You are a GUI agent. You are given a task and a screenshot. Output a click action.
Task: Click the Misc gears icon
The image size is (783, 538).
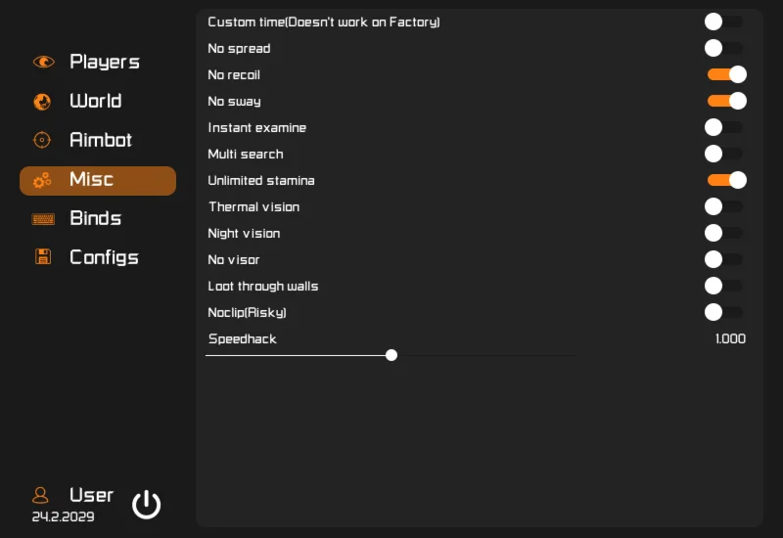42,180
